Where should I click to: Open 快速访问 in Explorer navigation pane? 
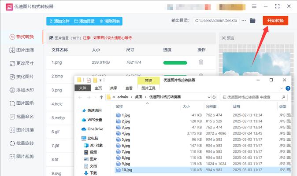pos(92,110)
